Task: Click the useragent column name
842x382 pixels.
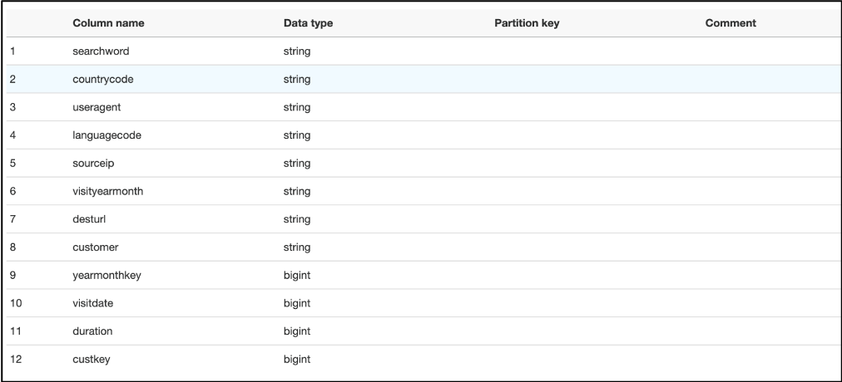Action: click(x=97, y=108)
